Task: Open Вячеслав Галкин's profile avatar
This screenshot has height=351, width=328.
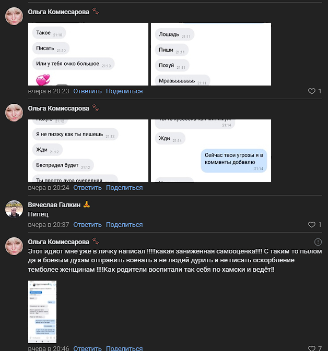Action: (14, 209)
